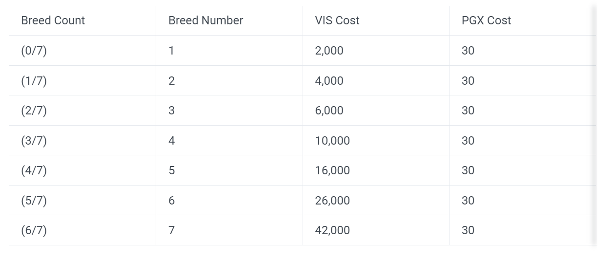The height and width of the screenshot is (260, 612).
Task: Select the (1/7) breed count cell
Action: (x=34, y=81)
